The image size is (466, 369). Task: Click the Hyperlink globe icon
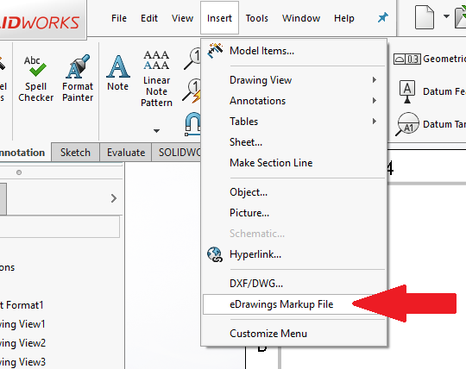(x=215, y=254)
